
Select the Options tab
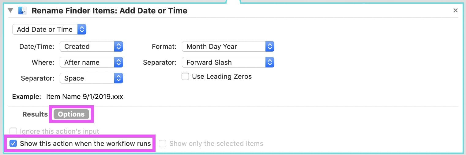[71, 114]
